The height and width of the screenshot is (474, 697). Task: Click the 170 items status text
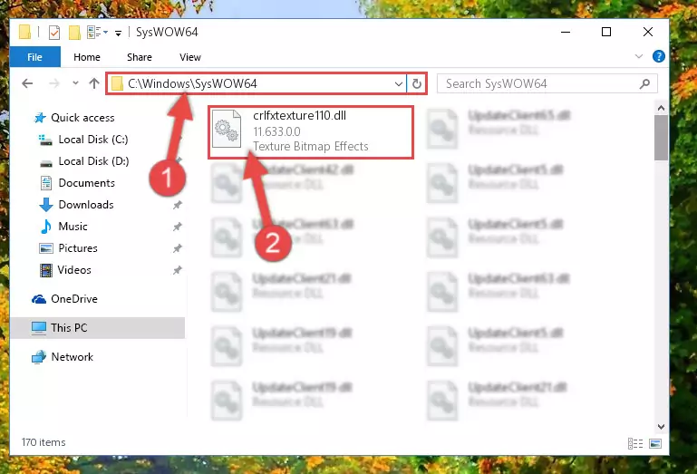tap(44, 442)
